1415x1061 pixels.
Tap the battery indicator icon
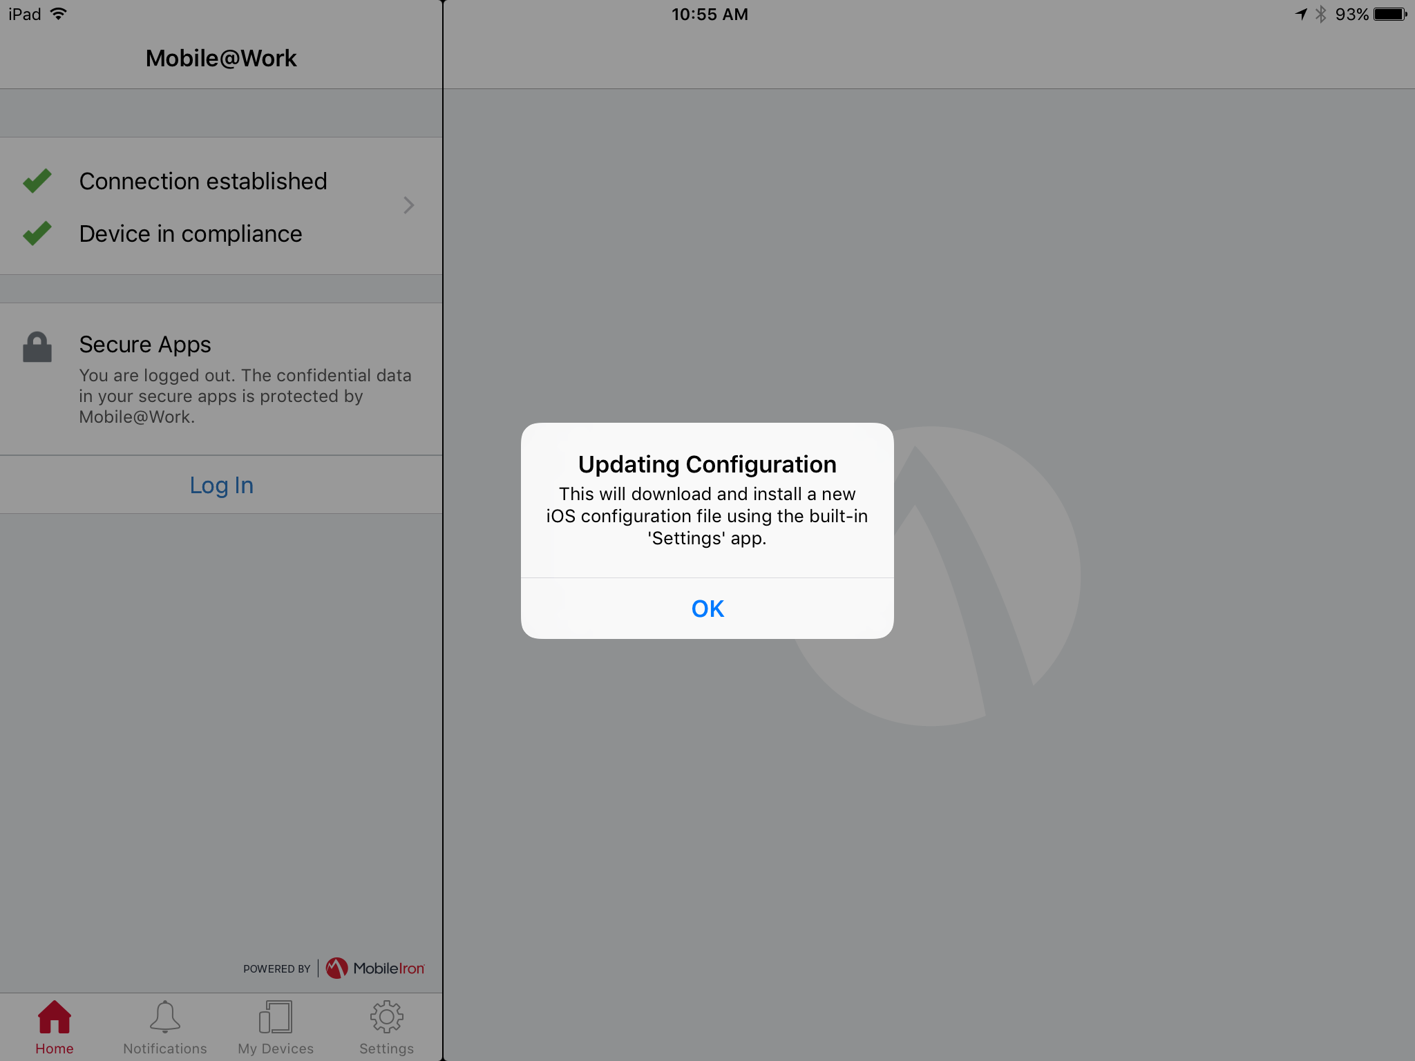[1390, 14]
